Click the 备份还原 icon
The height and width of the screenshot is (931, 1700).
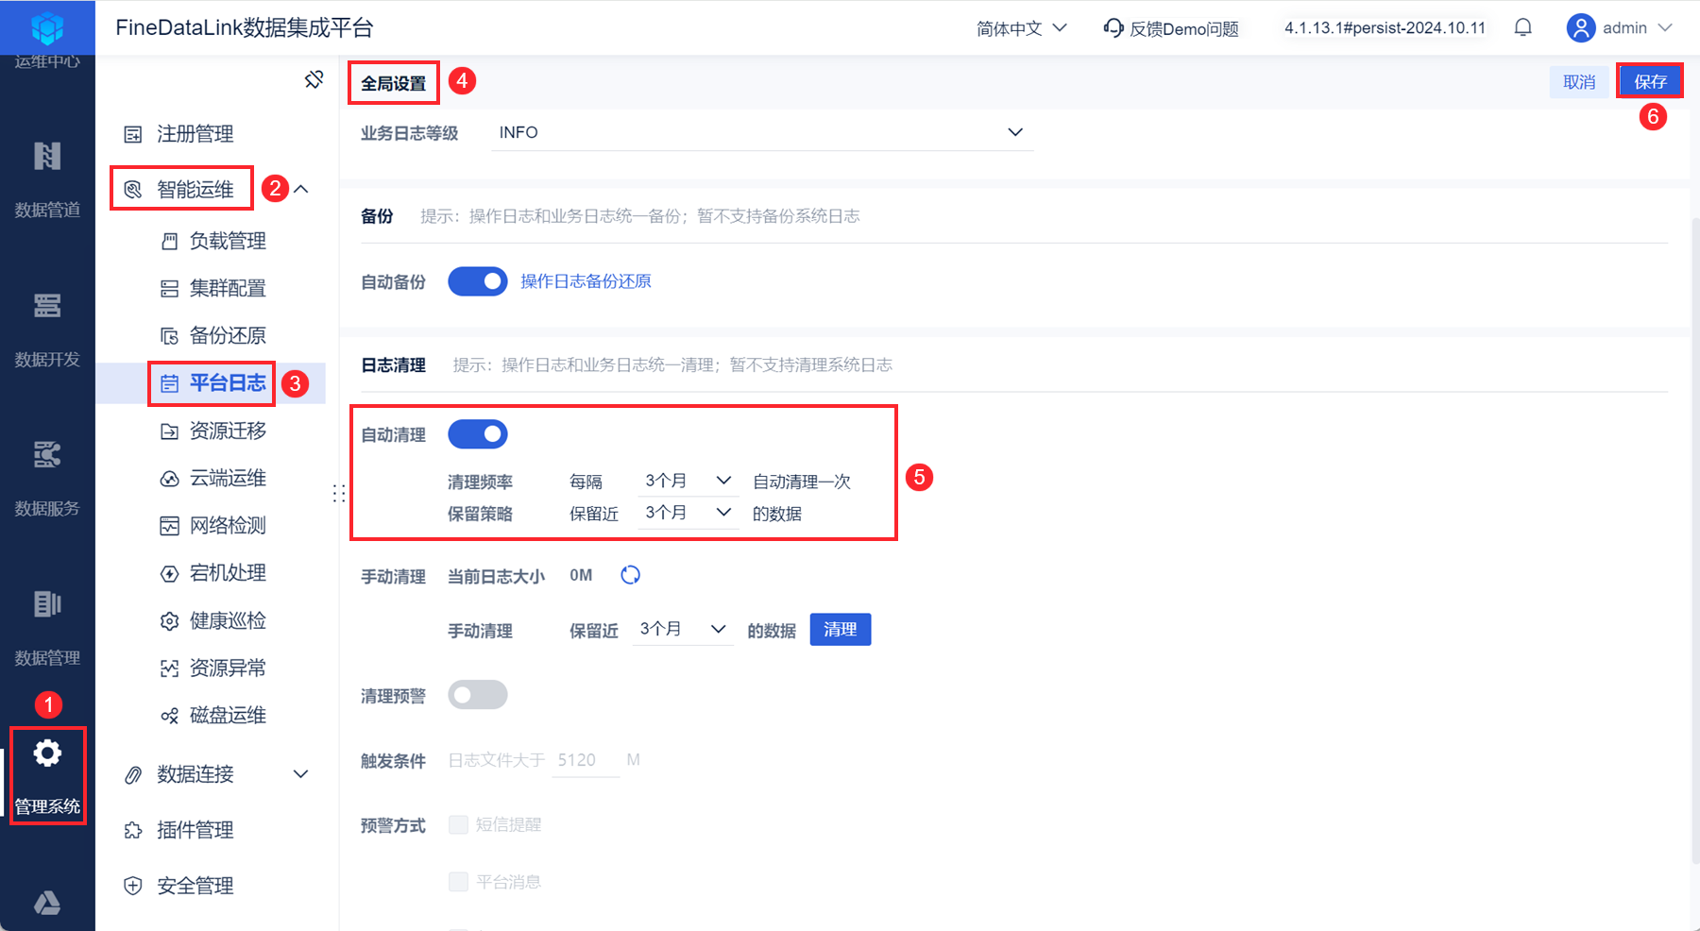click(x=169, y=336)
